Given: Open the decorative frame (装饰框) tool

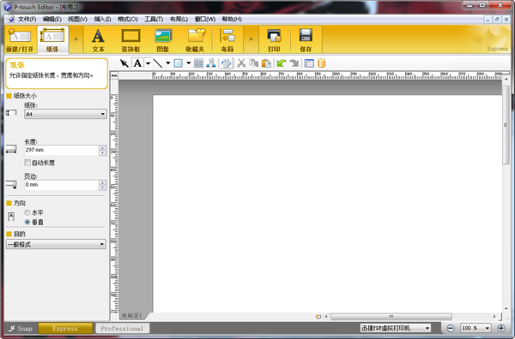Looking at the screenshot, I should coord(130,40).
